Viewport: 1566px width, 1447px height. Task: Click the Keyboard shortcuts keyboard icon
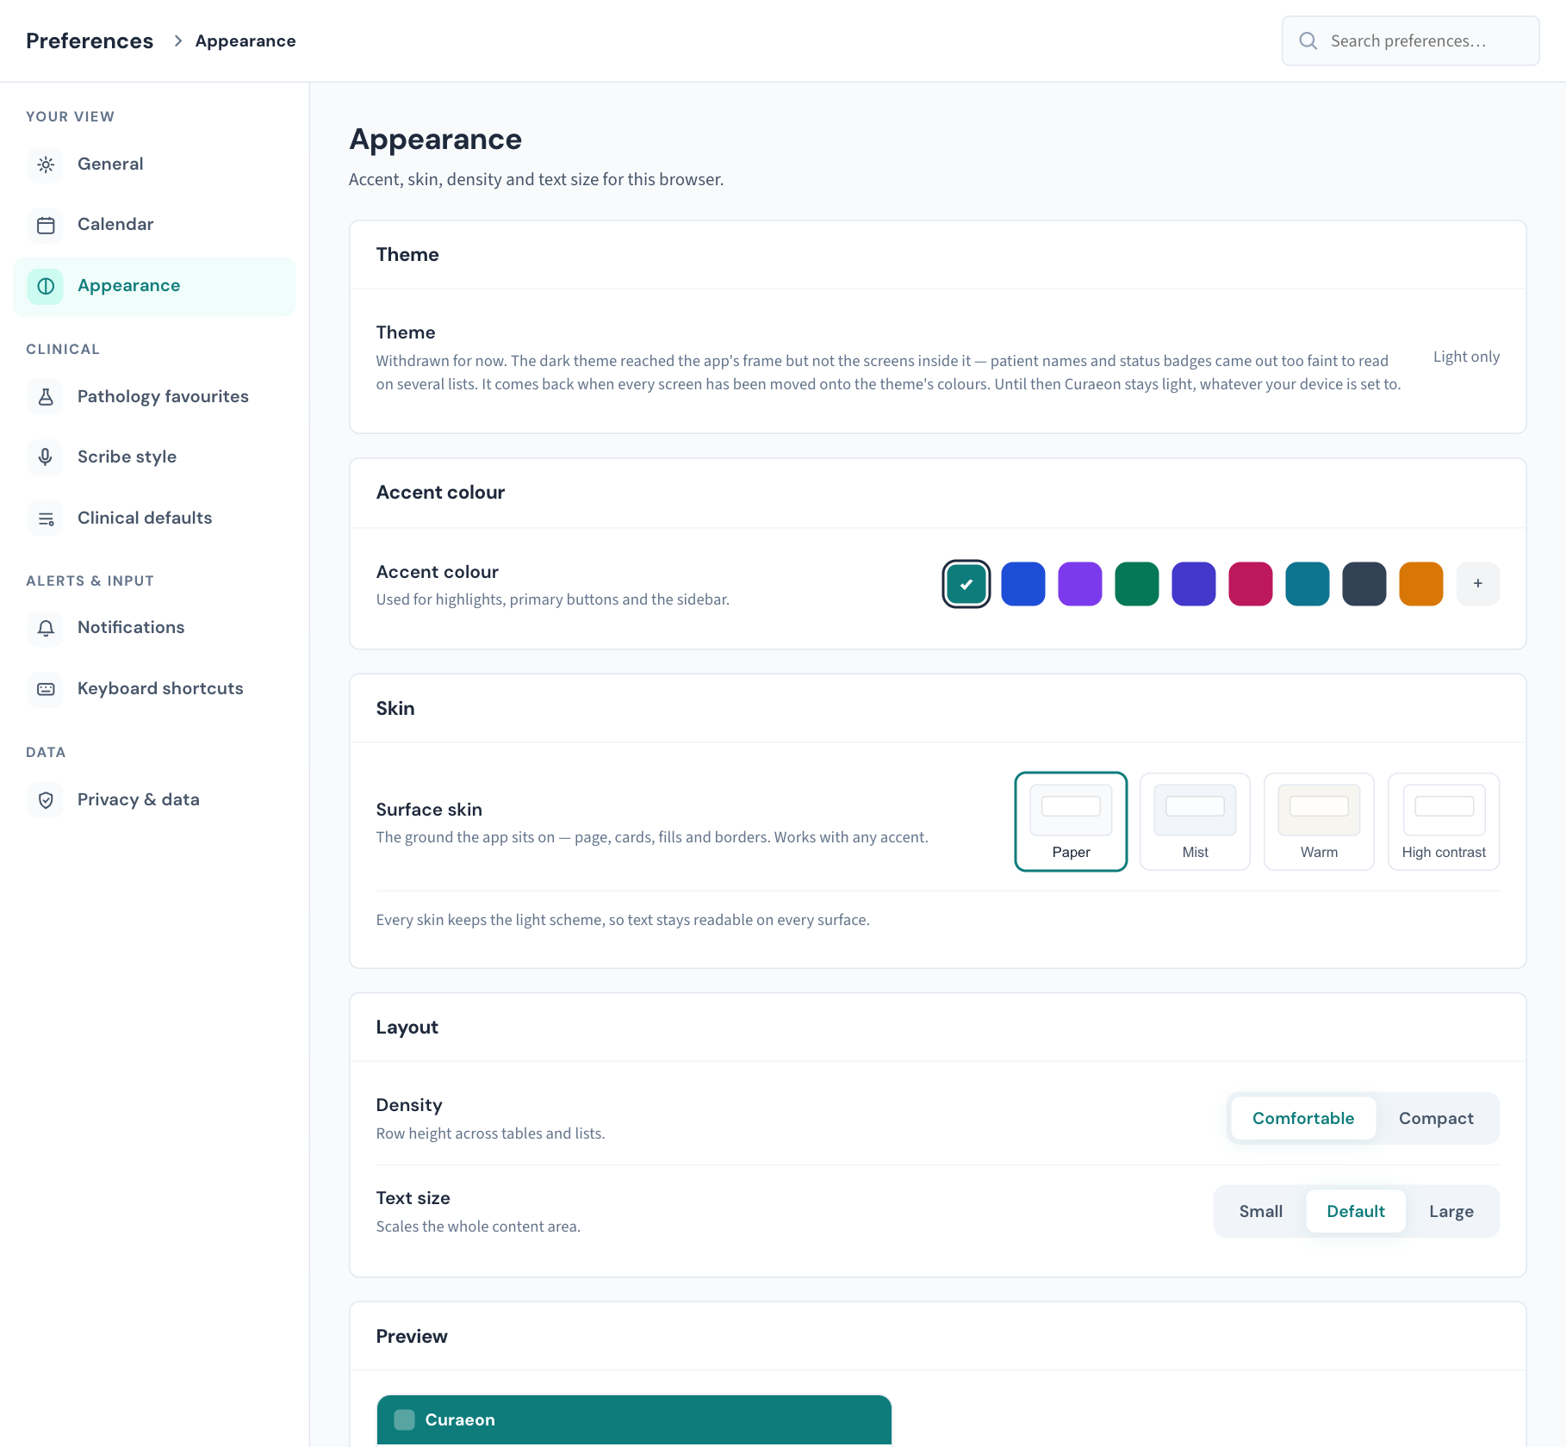click(46, 689)
